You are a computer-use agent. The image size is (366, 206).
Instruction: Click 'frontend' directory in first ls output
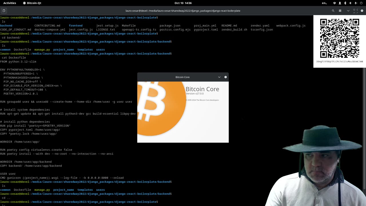75,25
